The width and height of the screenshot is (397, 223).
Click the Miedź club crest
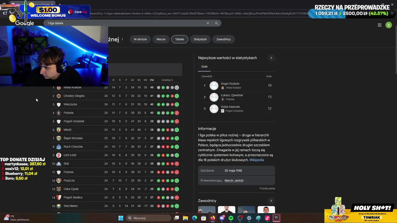[59, 130]
